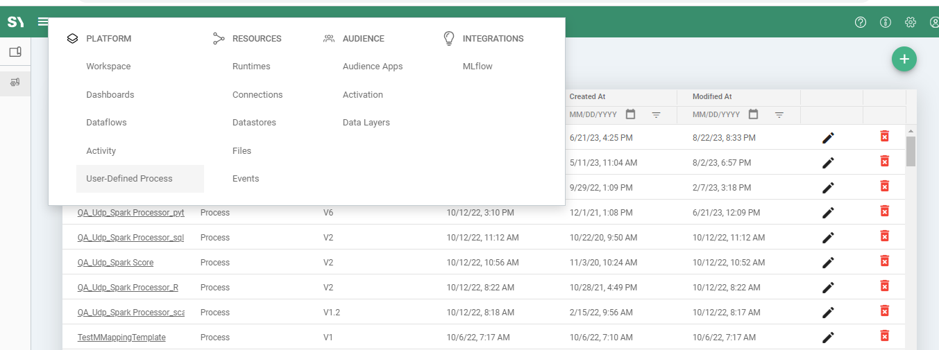
Task: Click the info icon in header
Action: pyautogui.click(x=886, y=22)
